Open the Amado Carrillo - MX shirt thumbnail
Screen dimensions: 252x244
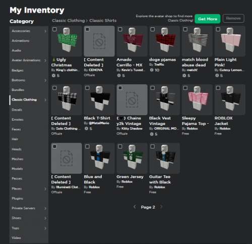132,41
